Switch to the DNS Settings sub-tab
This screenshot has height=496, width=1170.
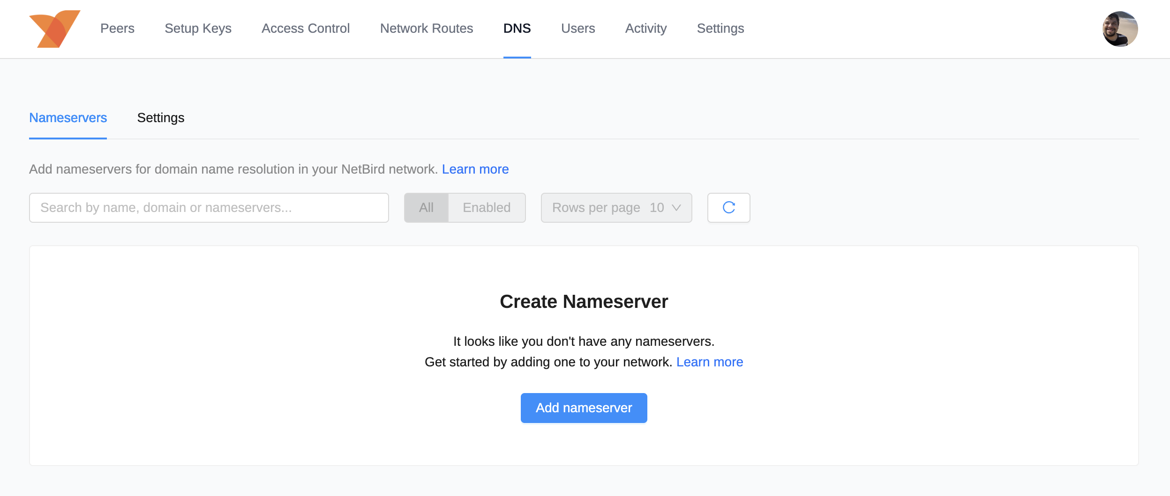160,118
